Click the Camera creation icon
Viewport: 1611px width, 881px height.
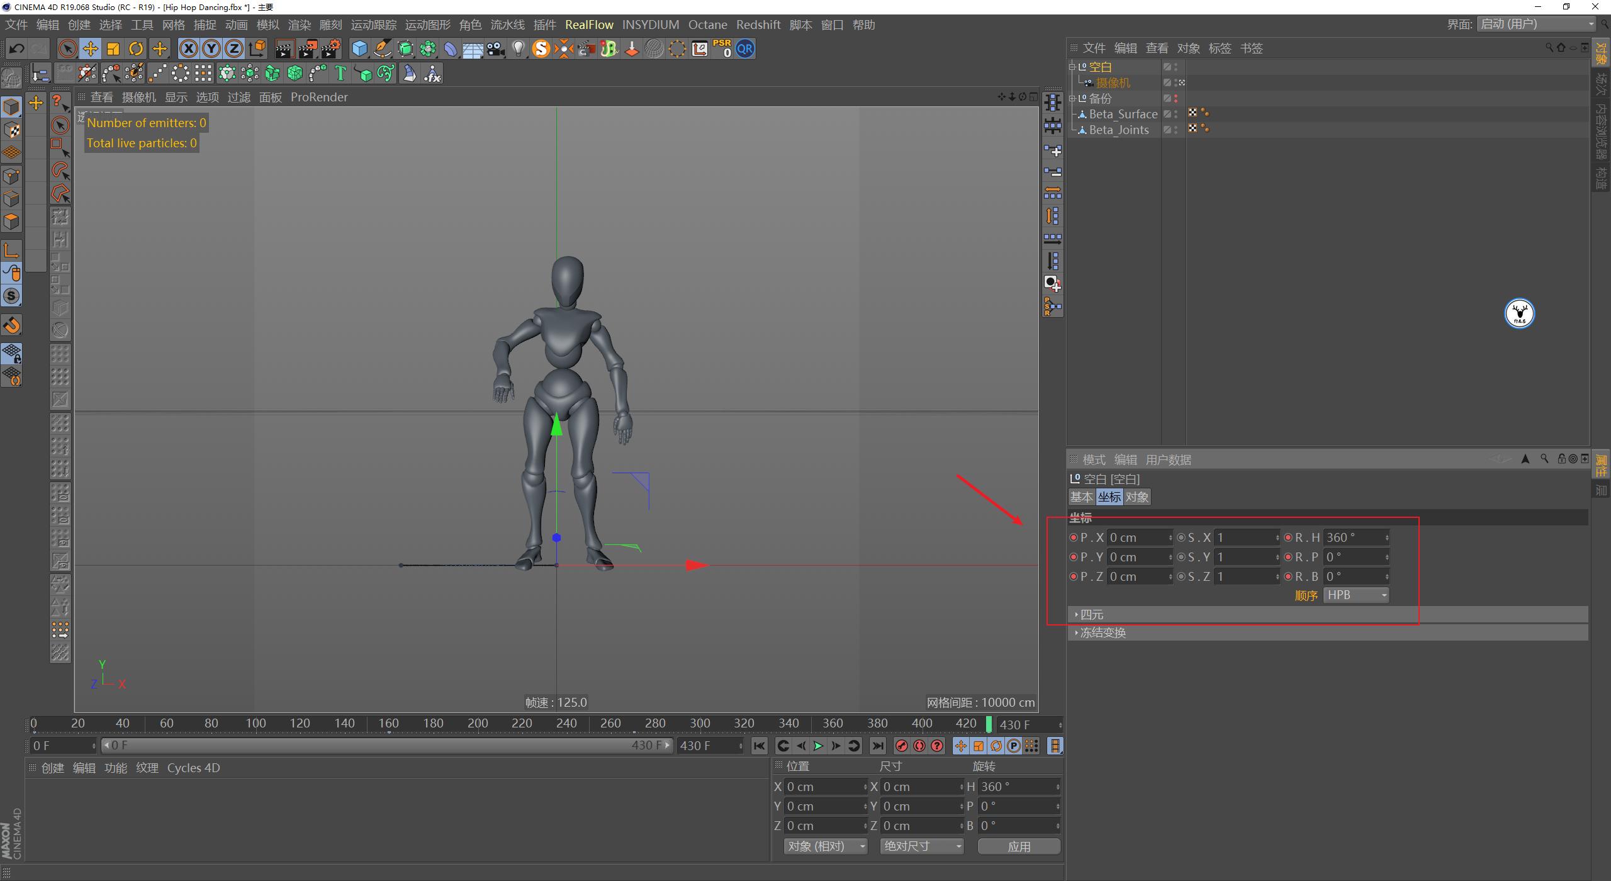(496, 48)
